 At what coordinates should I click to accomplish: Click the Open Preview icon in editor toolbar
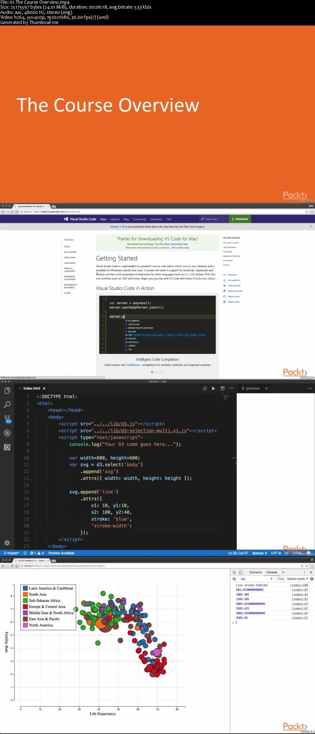pos(205,388)
